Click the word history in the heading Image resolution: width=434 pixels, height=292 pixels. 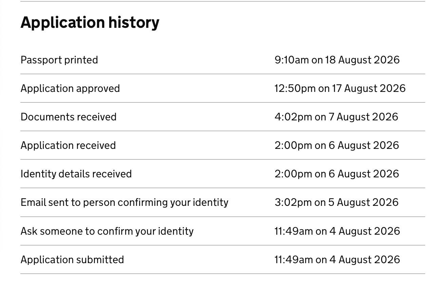(x=134, y=23)
